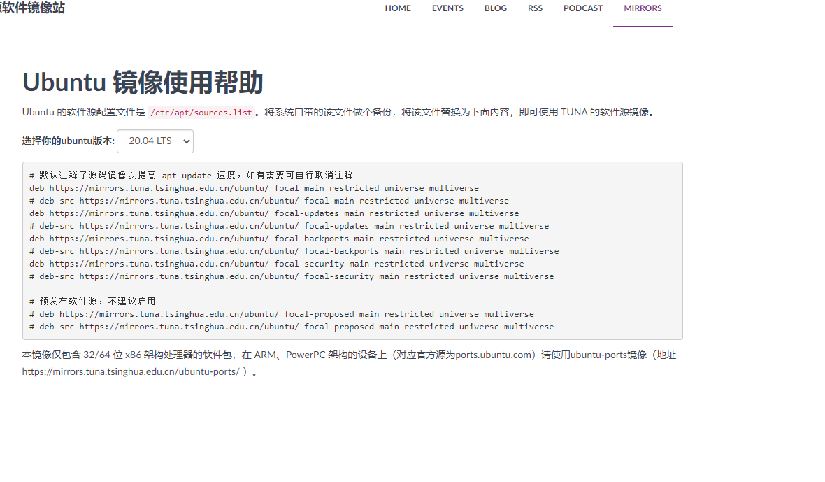Open the BLOG navigation link
Screen dimensions: 825x482
point(496,8)
